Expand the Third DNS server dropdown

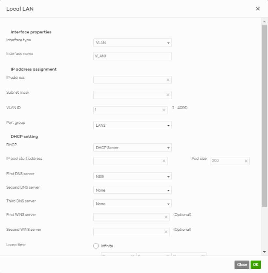[x=132, y=204]
